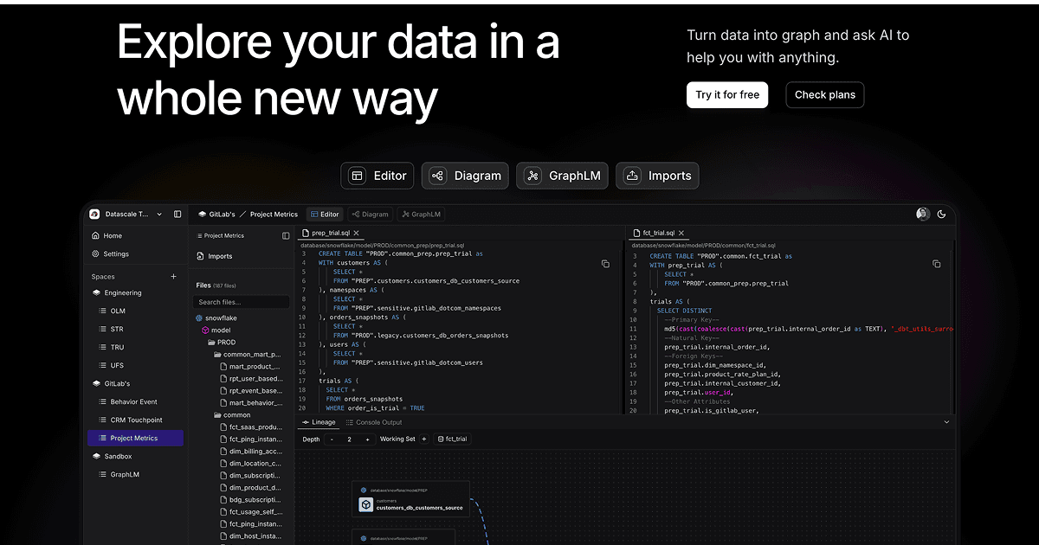Click the split-view toggle beside Datascale title

177,214
